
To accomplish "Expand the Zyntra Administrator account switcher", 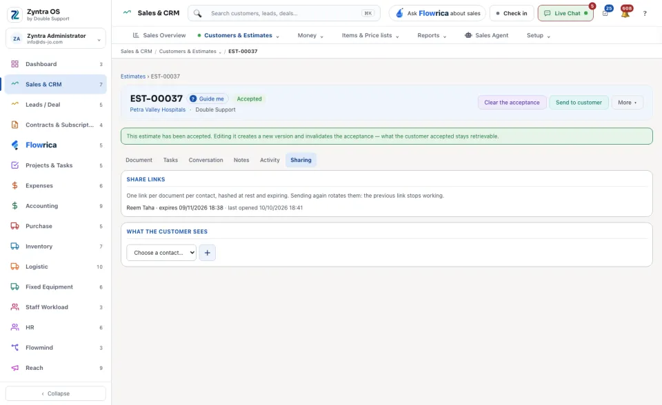I will pos(56,39).
